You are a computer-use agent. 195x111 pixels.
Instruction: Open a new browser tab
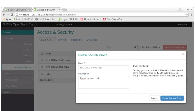[x=65, y=10]
